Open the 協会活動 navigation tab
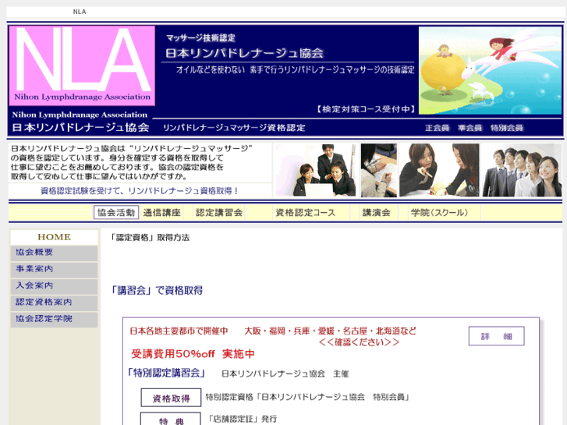Image resolution: width=567 pixels, height=425 pixels. click(116, 213)
